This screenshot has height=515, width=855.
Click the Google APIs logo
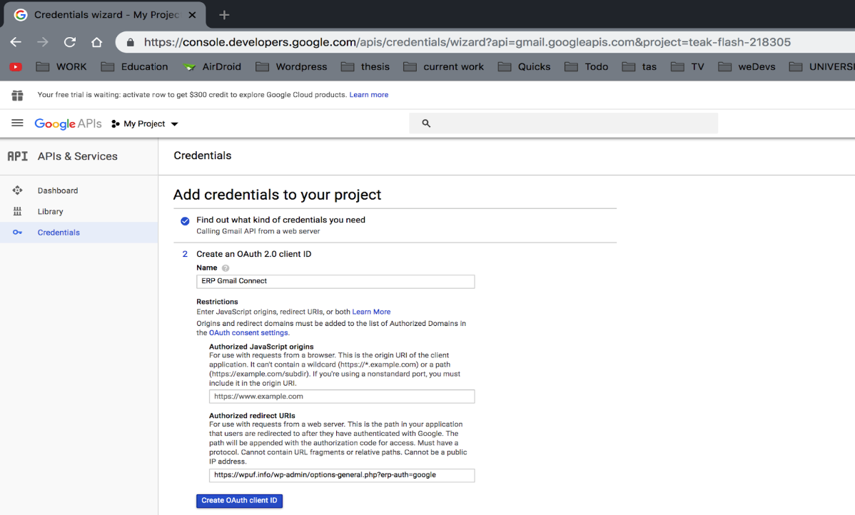tap(69, 123)
